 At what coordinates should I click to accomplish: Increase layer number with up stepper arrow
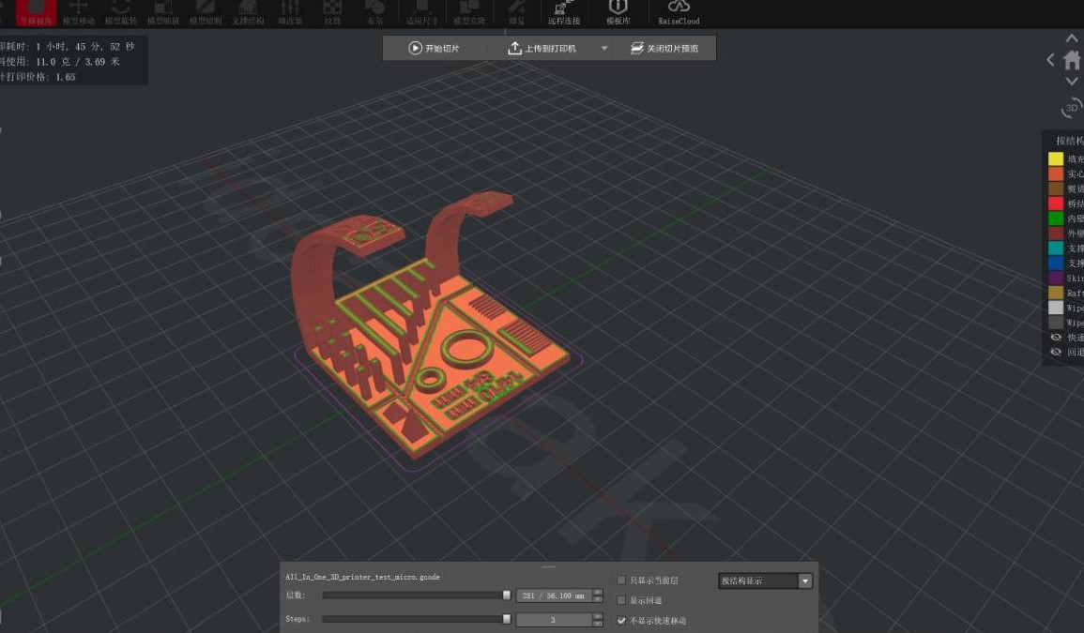pyautogui.click(x=598, y=593)
